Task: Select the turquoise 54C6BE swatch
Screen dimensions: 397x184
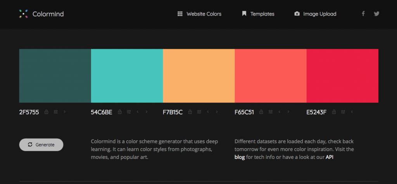Action: click(127, 76)
